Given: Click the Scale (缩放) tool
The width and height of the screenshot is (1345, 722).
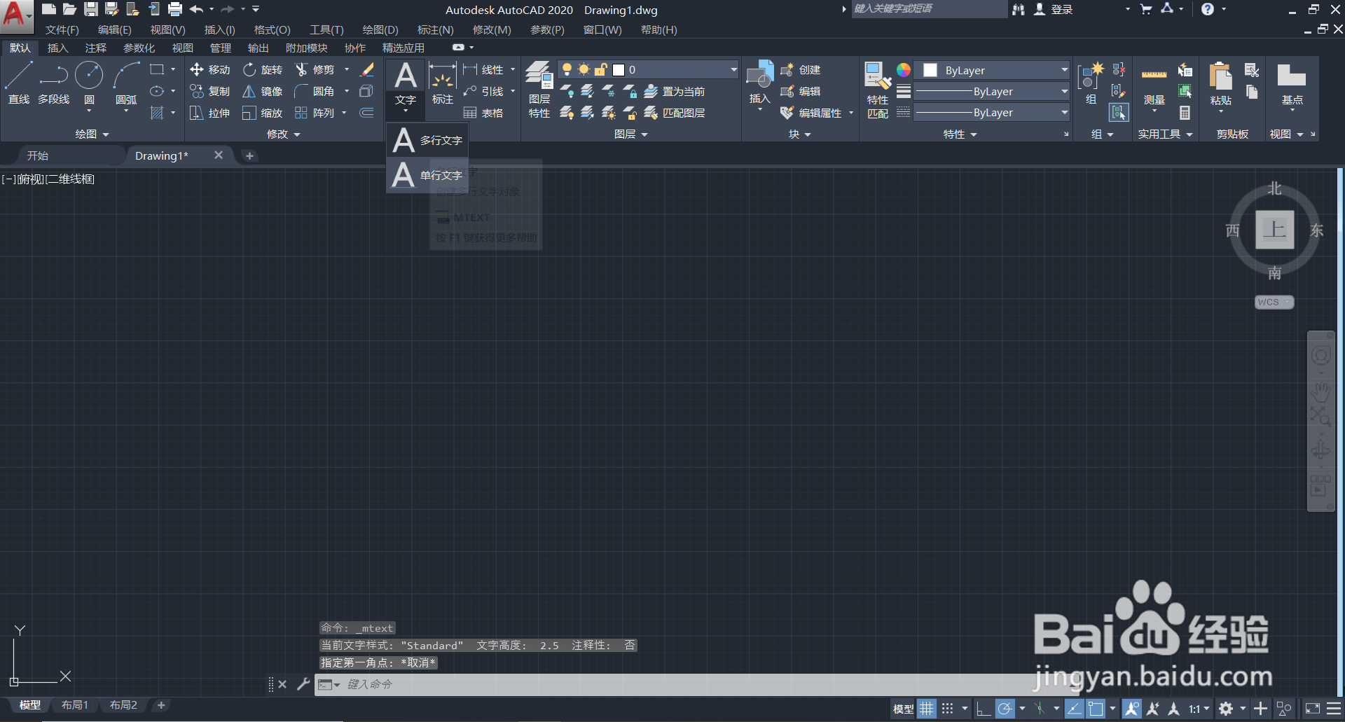Looking at the screenshot, I should (263, 113).
